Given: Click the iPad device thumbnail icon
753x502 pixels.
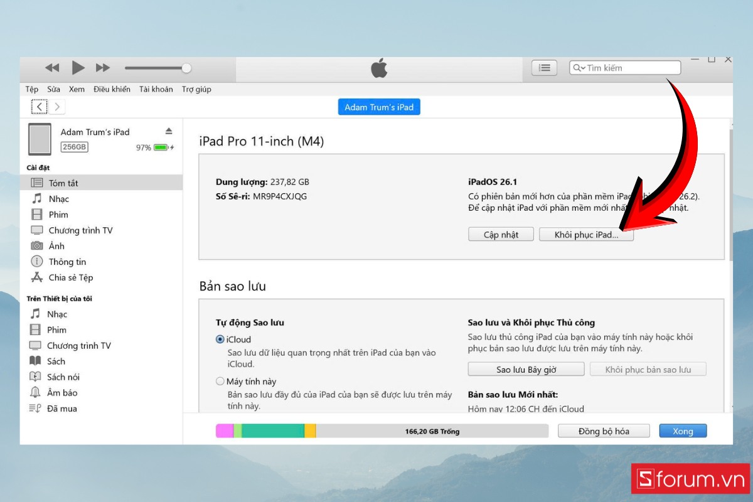Looking at the screenshot, I should (40, 139).
